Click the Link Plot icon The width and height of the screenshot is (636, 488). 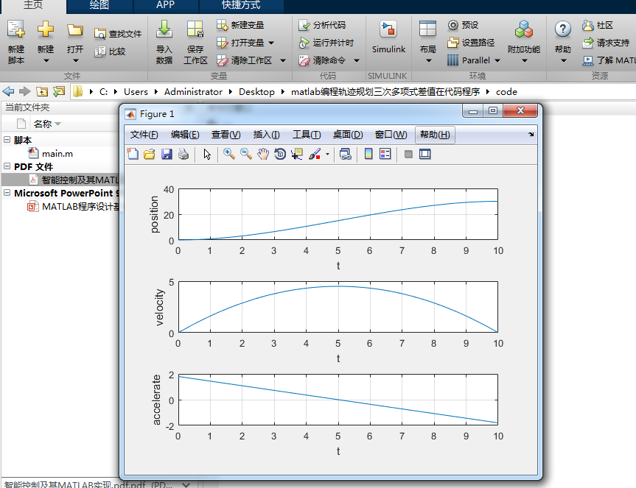click(x=345, y=155)
